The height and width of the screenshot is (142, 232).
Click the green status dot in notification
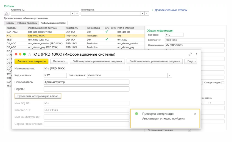pyautogui.click(x=137, y=114)
